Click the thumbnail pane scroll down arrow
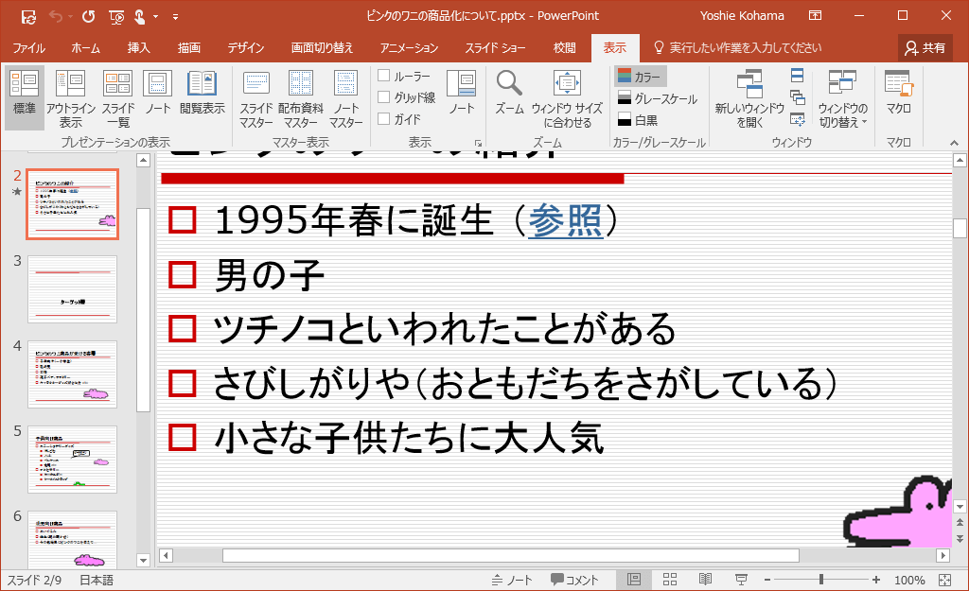Viewport: 969px width, 591px height. coord(144,561)
